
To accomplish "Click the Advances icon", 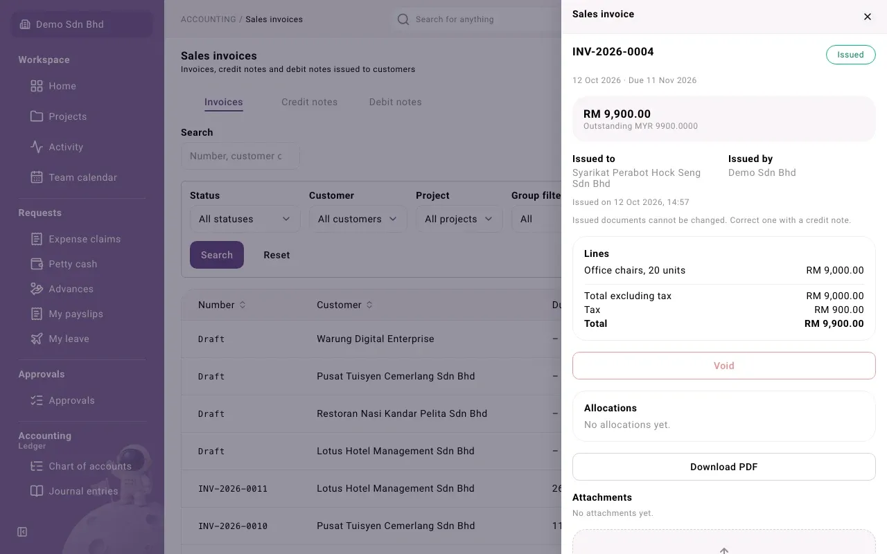I will click(37, 289).
